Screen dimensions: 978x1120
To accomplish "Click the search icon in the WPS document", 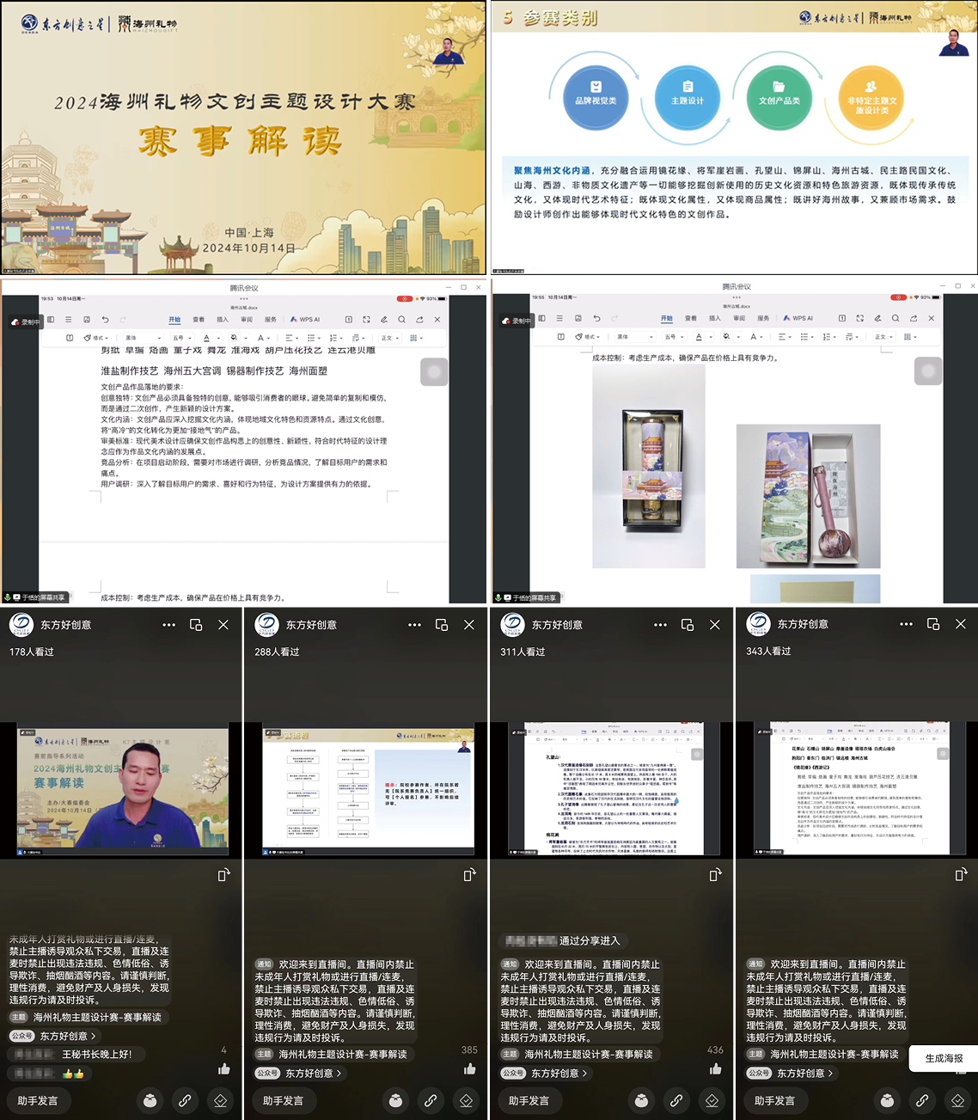I will [x=401, y=319].
